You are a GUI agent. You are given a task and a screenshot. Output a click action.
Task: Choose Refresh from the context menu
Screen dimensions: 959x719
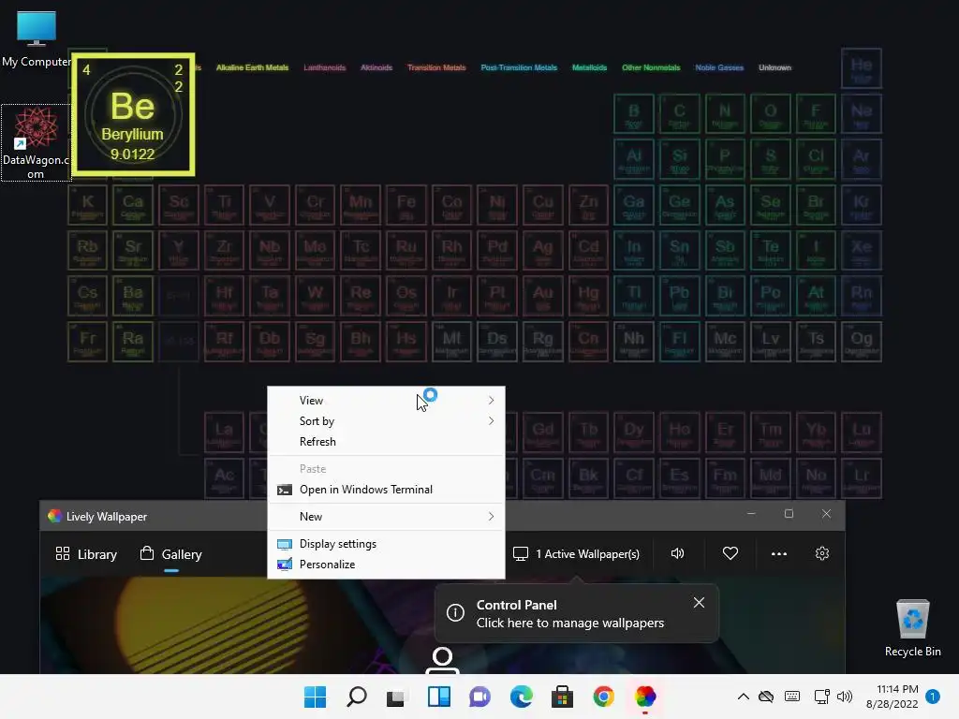387,442
